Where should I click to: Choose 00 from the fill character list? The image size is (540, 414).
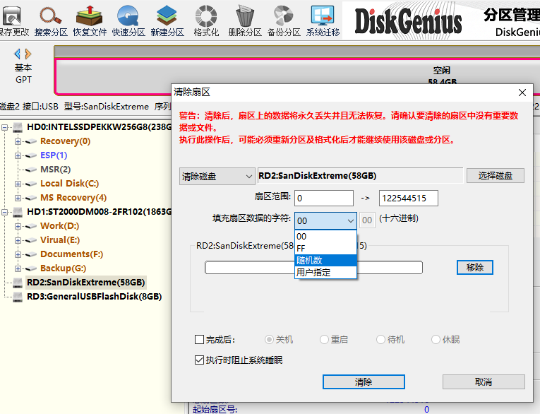pyautogui.click(x=325, y=237)
